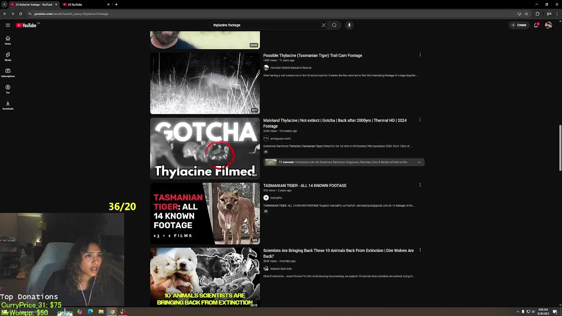Open the YouTube guide hamburger menu

coord(7,25)
